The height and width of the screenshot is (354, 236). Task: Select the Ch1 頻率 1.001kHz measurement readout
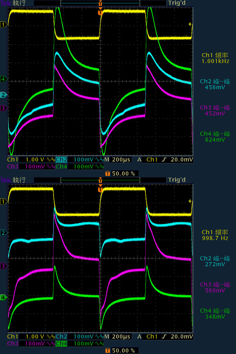(215, 58)
